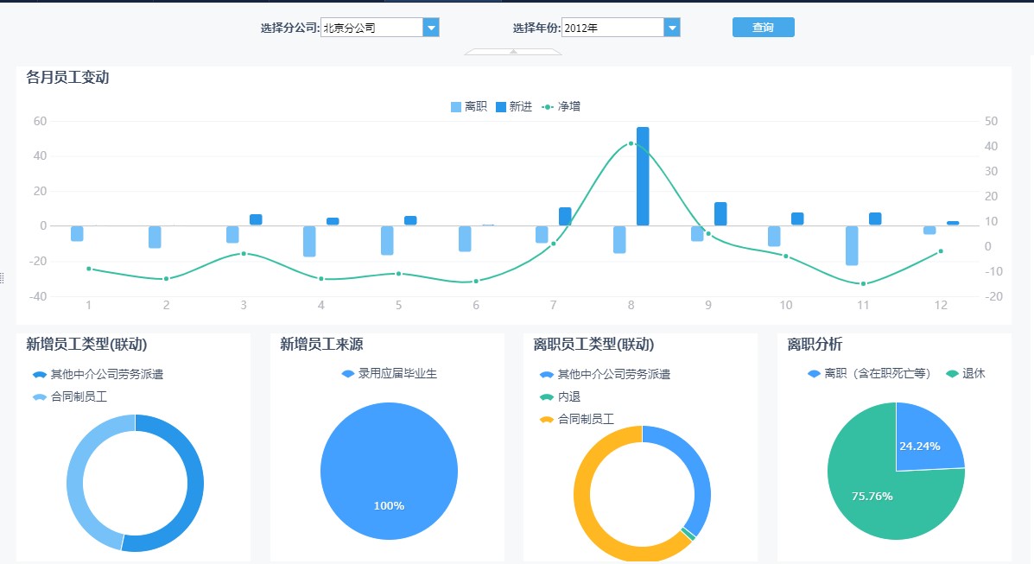Click the 离职 bar for month 11
This screenshot has width=1034, height=564.
(x=852, y=245)
